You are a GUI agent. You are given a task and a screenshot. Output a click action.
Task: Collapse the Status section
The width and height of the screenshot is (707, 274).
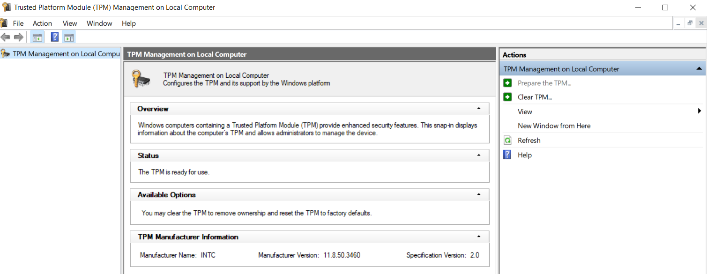478,155
